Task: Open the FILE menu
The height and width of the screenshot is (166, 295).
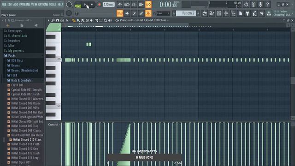Action: 4,4
